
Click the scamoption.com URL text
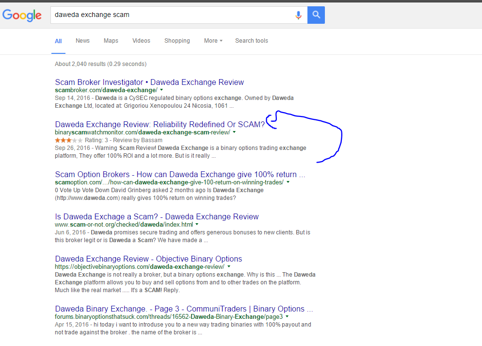tap(169, 182)
